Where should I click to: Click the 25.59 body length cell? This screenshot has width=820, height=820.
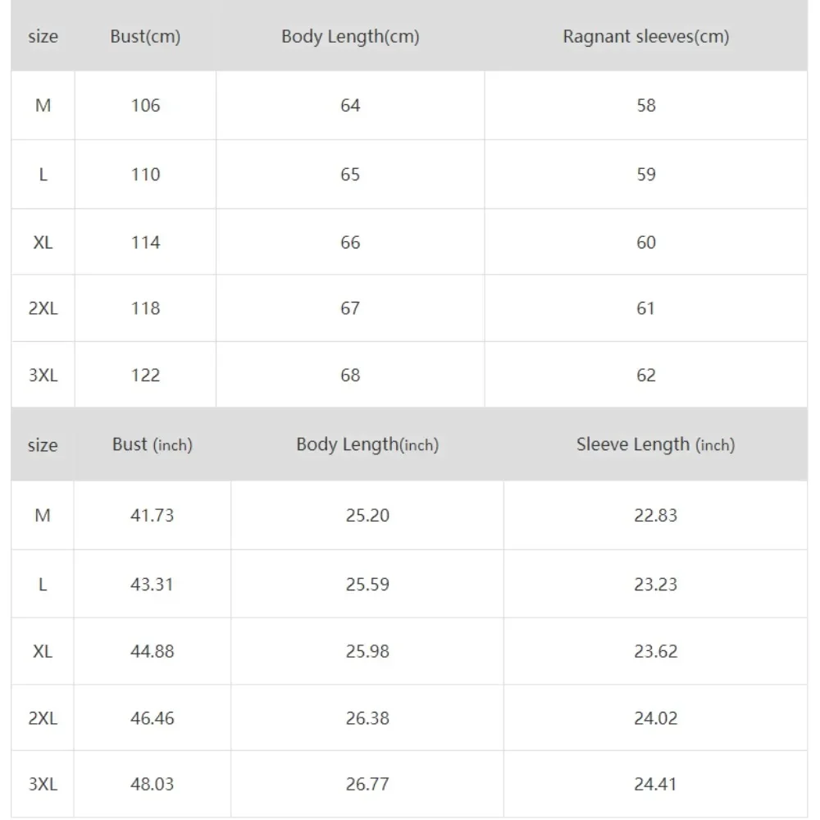(x=367, y=584)
